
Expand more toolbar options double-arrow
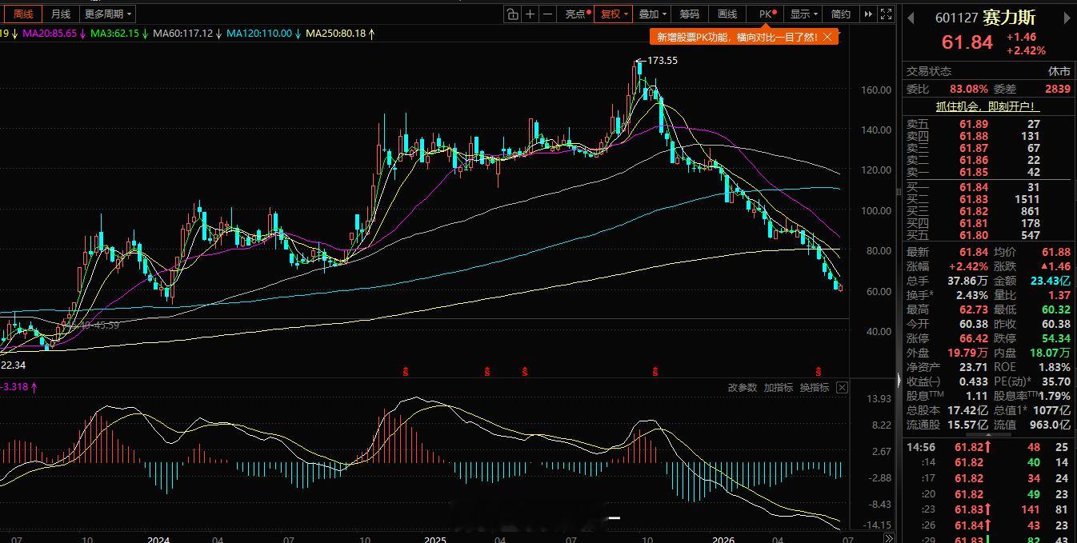click(868, 14)
